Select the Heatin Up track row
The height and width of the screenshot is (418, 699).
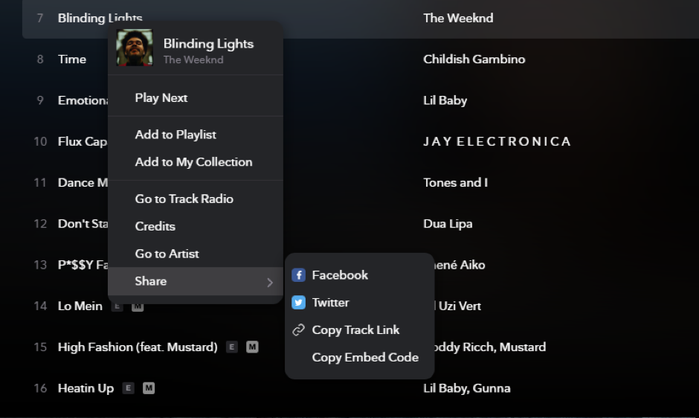pos(361,388)
